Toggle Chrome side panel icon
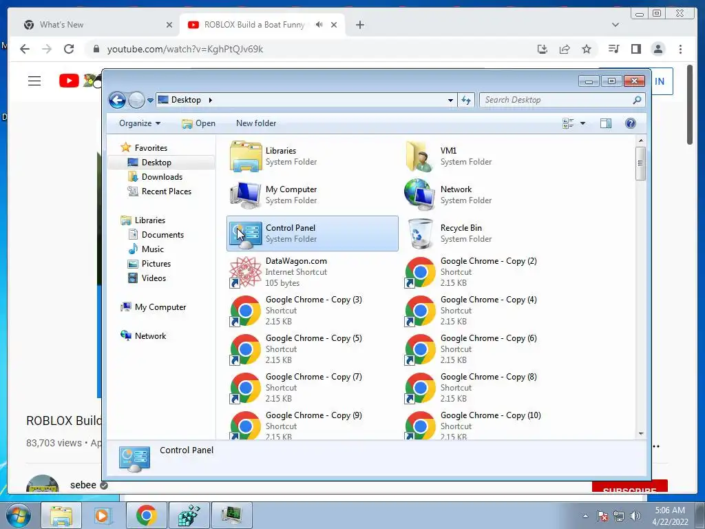Image resolution: width=705 pixels, height=529 pixels. click(635, 49)
